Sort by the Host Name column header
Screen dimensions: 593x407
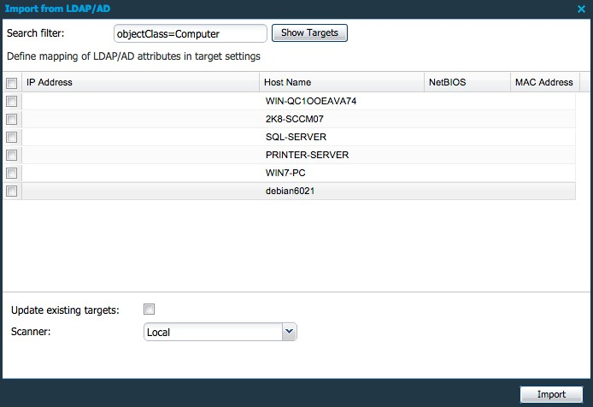click(x=342, y=83)
